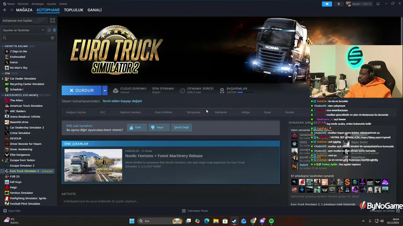
Task: Go forward with the right arrow
Action: [11, 10]
